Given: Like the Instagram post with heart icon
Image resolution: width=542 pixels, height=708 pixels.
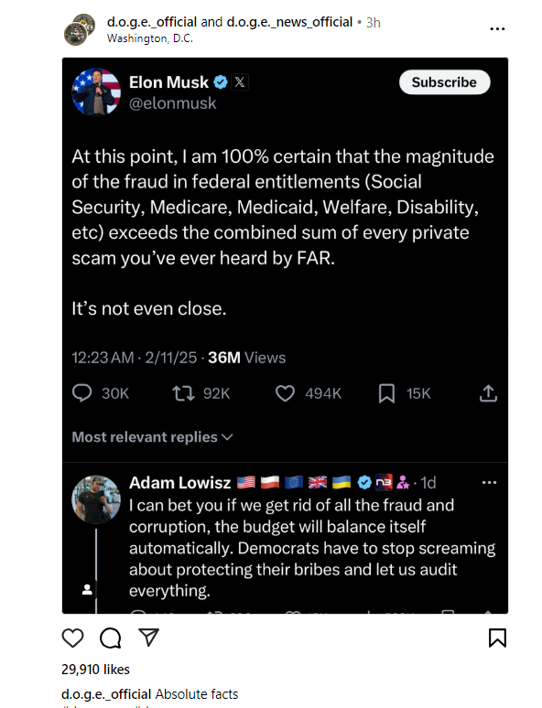Looking at the screenshot, I should (x=72, y=638).
